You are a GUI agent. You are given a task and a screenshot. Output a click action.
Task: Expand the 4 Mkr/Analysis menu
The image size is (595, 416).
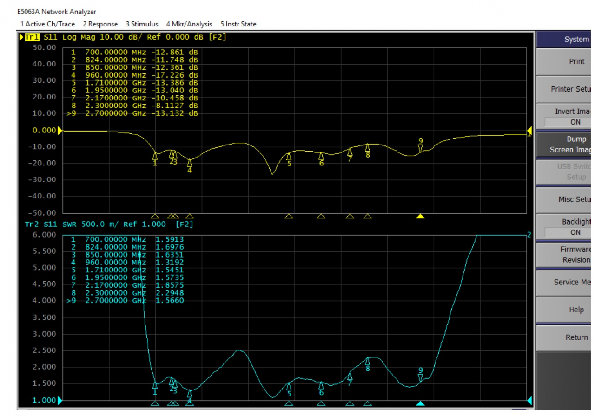[x=189, y=24]
